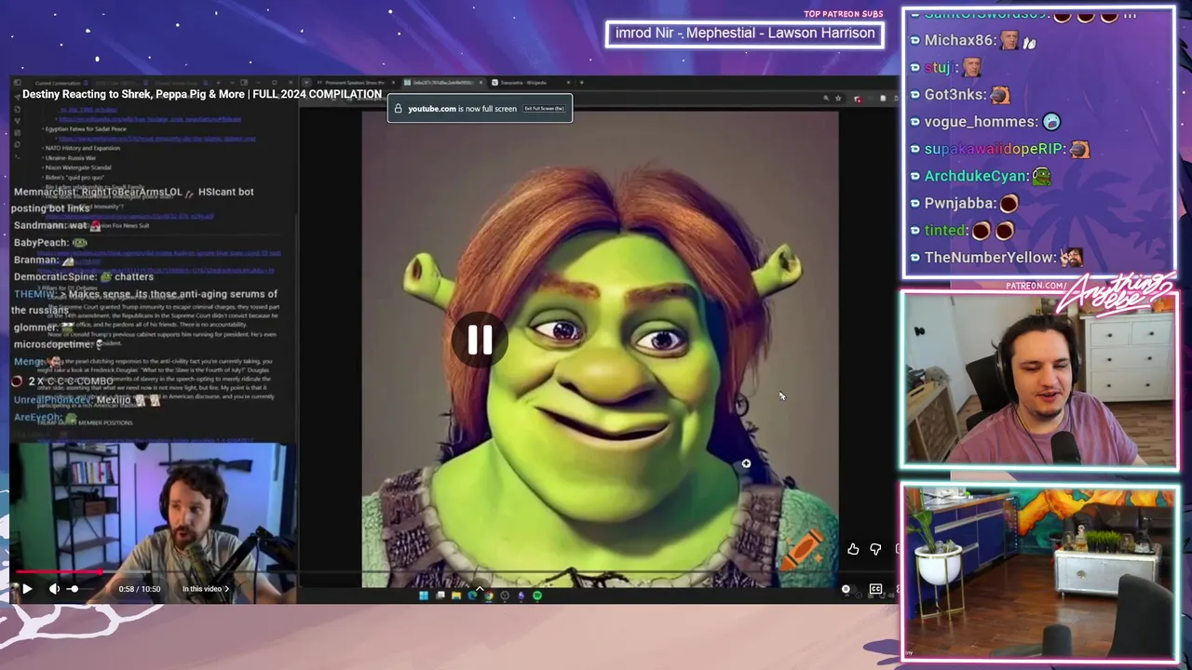Click the room camera feed below the webcam
Viewport: 1192px width, 670px height.
[1039, 572]
